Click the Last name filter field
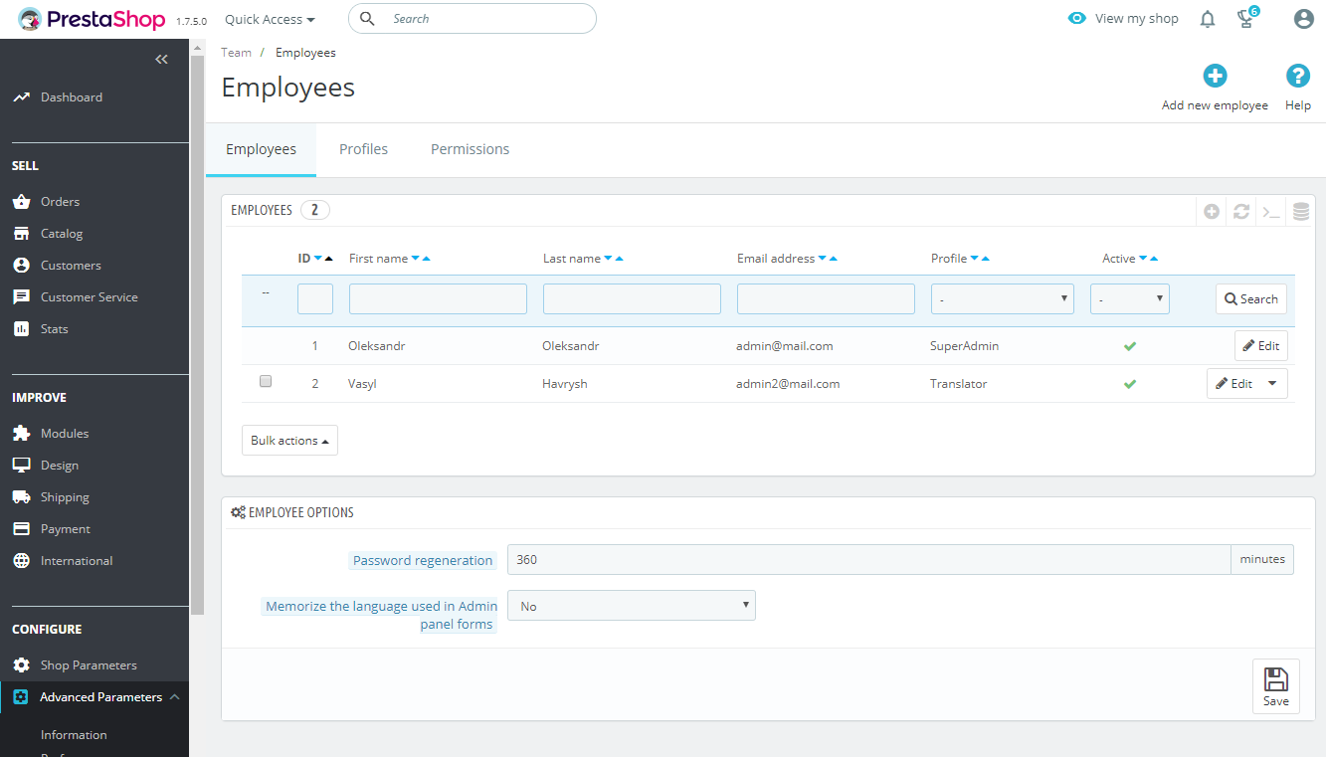 (632, 299)
